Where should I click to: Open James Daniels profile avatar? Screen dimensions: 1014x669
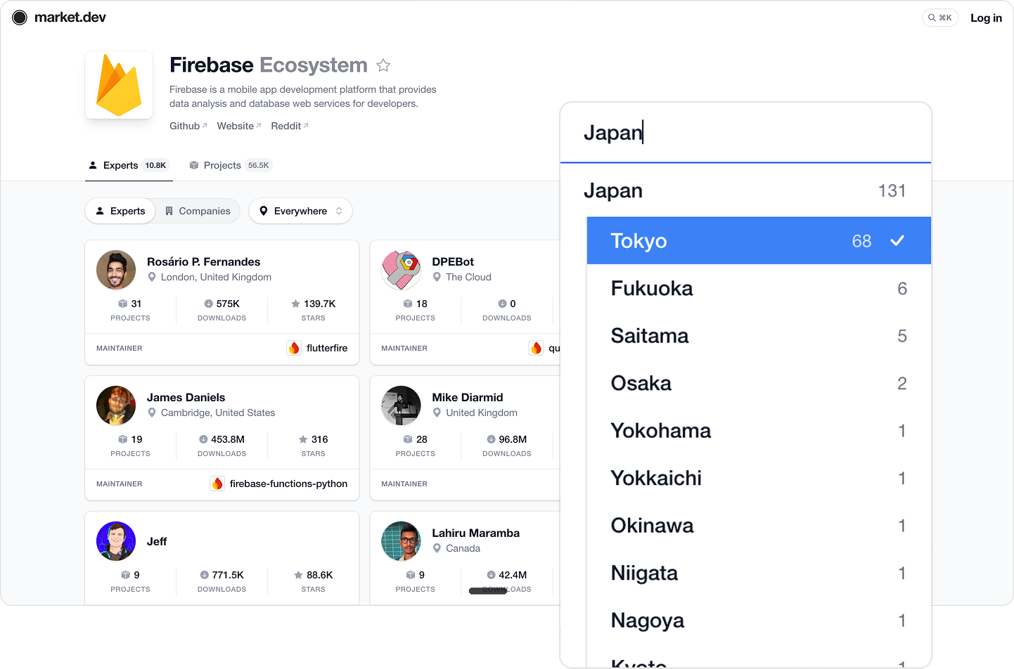116,405
